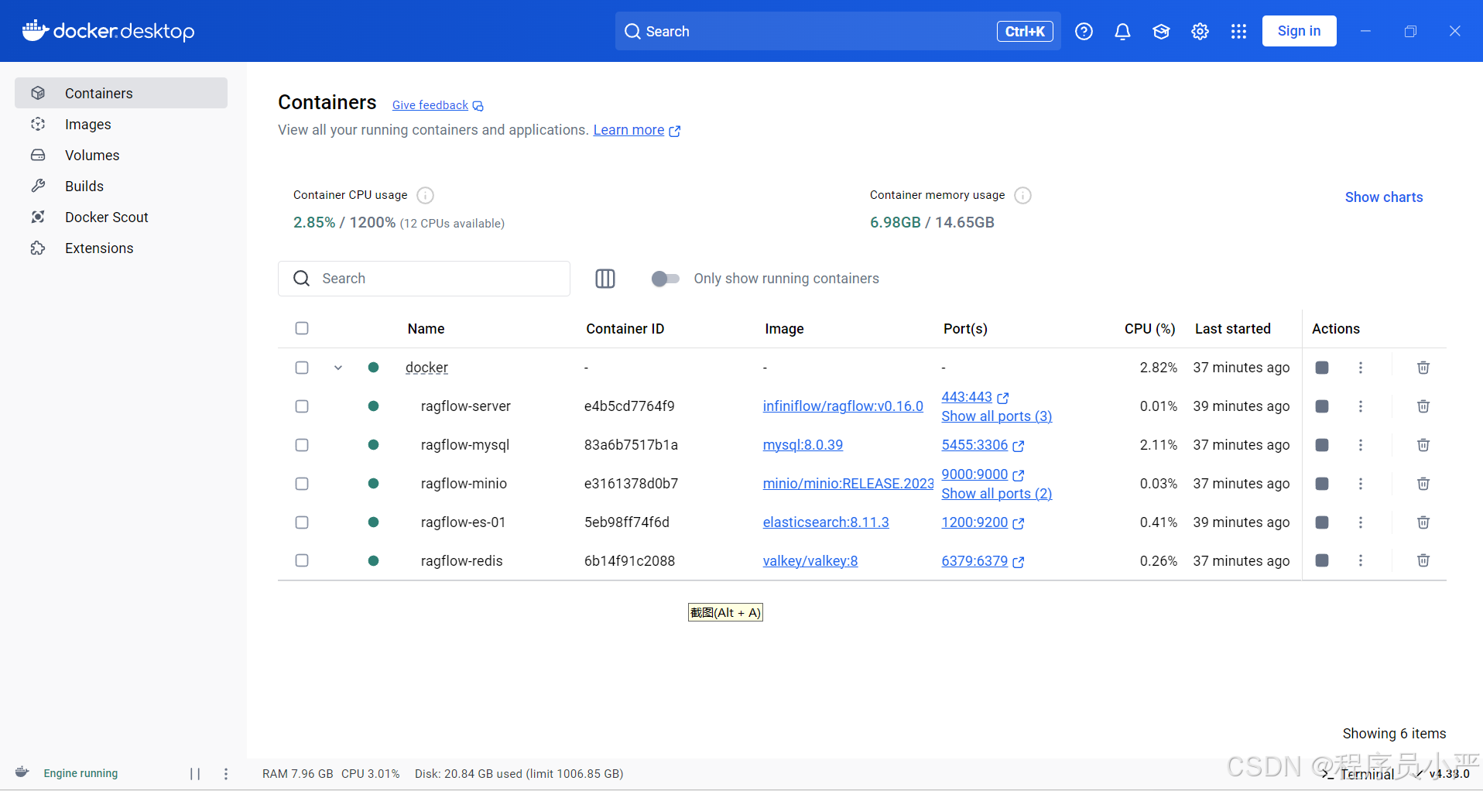The width and height of the screenshot is (1483, 791).
Task: Click the Container CPU usage info icon
Action: coord(425,195)
